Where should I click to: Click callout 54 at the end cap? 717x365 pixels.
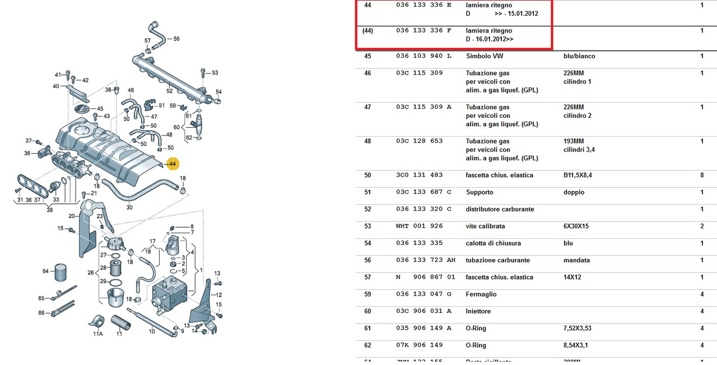tap(218, 92)
